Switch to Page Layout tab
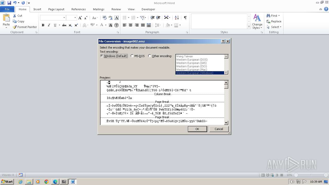This screenshot has height=185, width=329. pos(56,9)
